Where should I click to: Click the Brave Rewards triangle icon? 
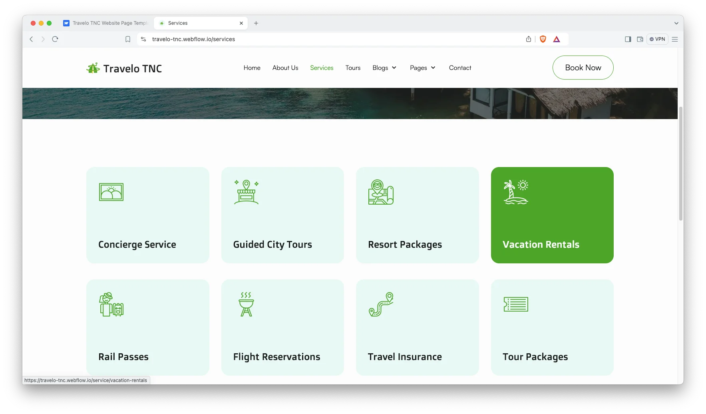pos(557,39)
